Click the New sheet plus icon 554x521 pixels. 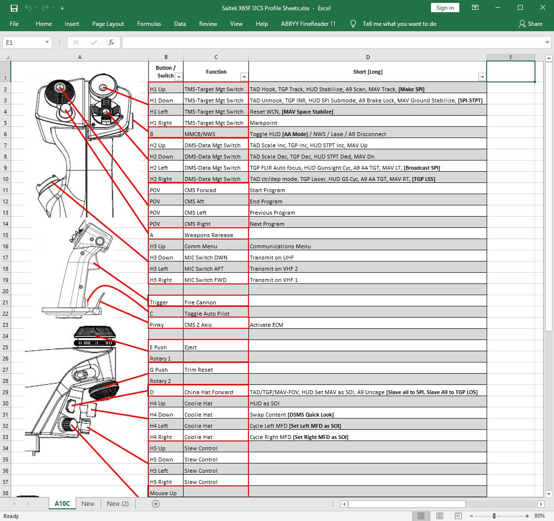[156, 503]
